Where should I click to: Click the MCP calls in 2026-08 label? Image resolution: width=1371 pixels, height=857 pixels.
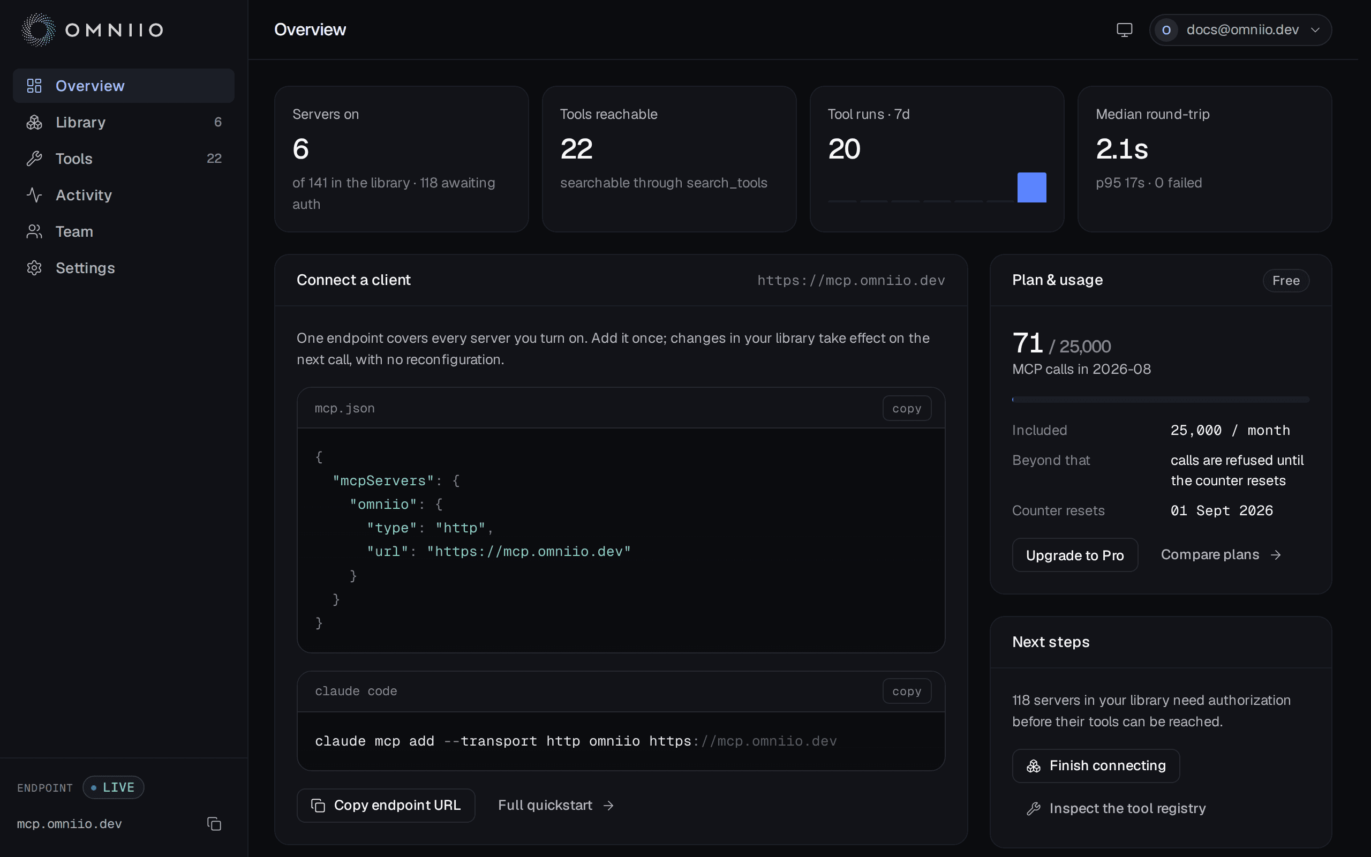click(1081, 369)
